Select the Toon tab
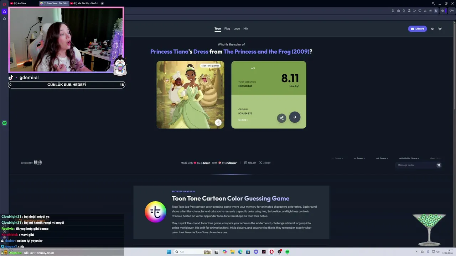This screenshot has width=456, height=256. tap(218, 28)
